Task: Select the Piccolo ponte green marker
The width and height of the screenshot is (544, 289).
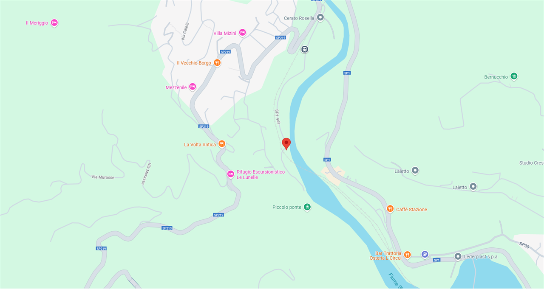Action: pos(307,207)
